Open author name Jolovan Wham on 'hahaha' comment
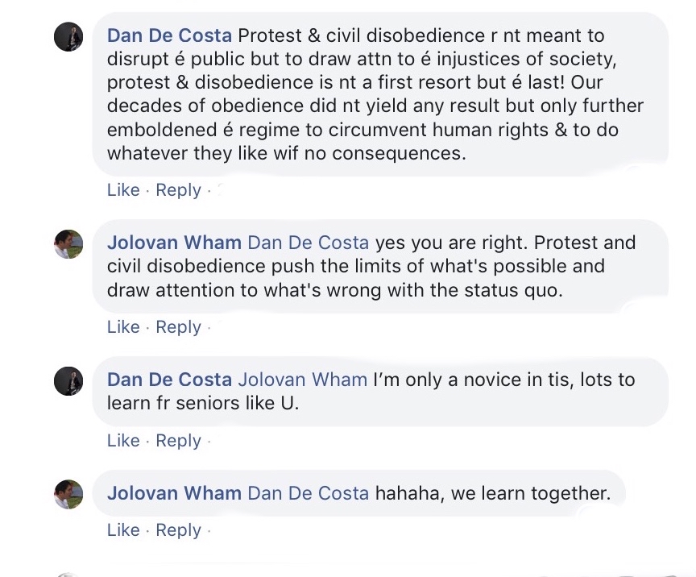 coord(174,493)
